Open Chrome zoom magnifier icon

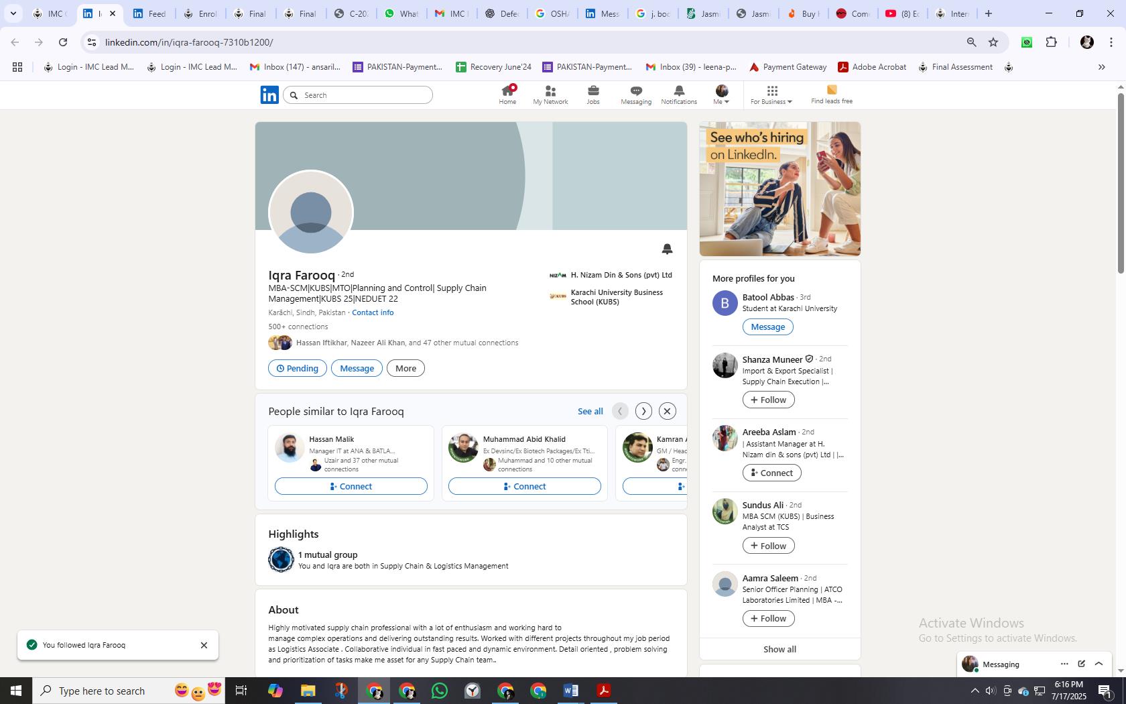point(971,42)
